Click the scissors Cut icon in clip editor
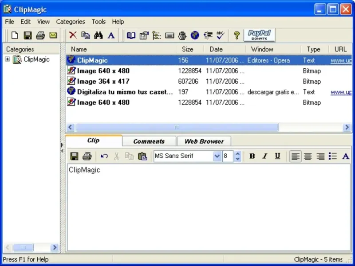The height and width of the screenshot is (266, 355). (117, 156)
